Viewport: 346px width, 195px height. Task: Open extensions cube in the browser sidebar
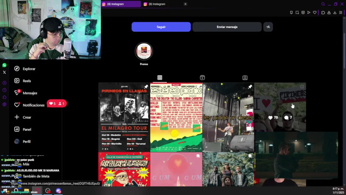coord(4,97)
